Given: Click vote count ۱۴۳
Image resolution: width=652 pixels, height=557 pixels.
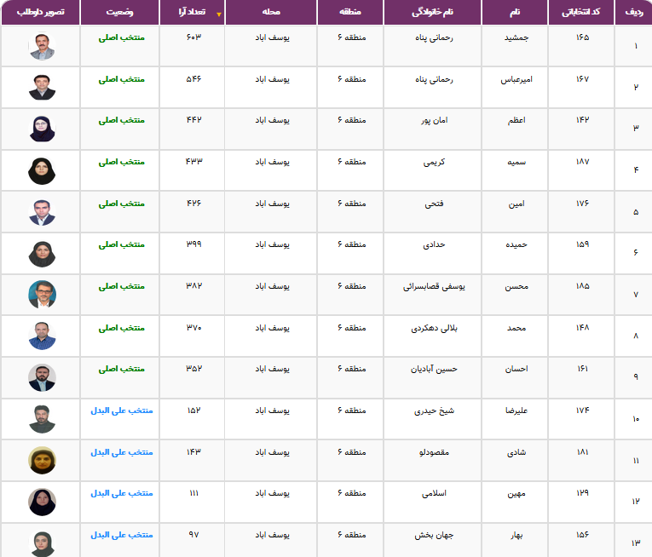Looking at the screenshot, I should click(193, 451).
